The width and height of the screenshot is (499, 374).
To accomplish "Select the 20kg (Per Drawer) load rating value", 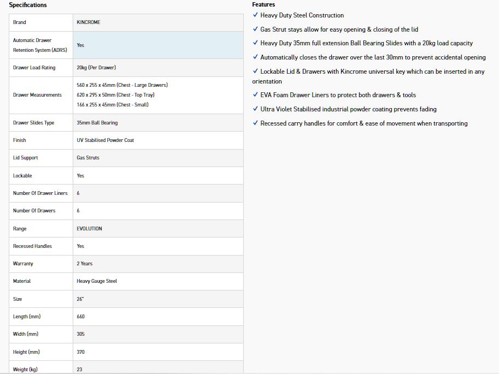I will (x=96, y=68).
